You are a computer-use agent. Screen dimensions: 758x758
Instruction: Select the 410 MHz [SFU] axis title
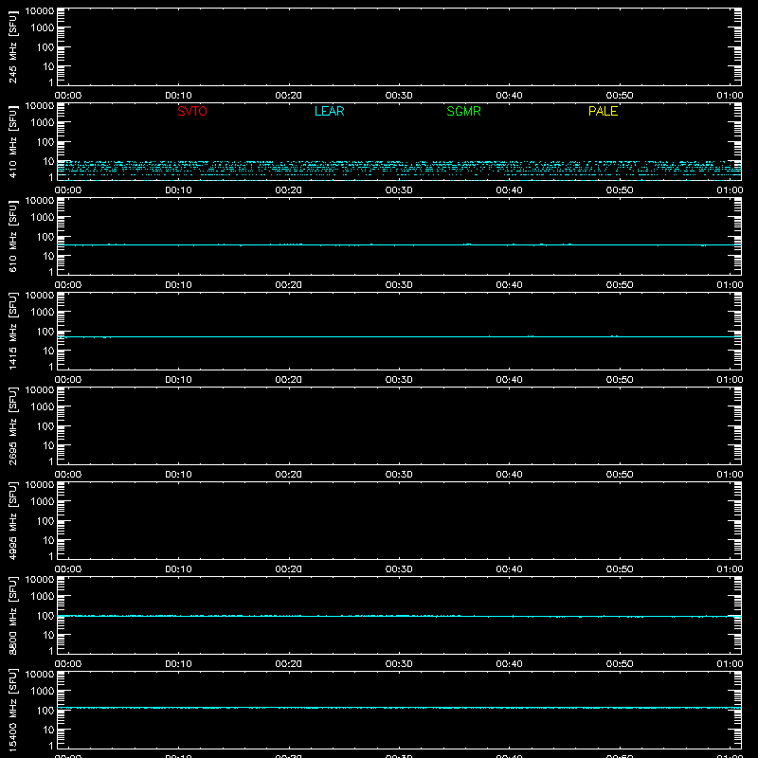(x=13, y=141)
